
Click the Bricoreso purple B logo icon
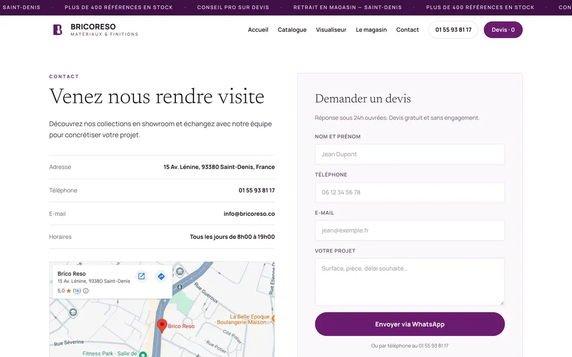[x=58, y=30]
